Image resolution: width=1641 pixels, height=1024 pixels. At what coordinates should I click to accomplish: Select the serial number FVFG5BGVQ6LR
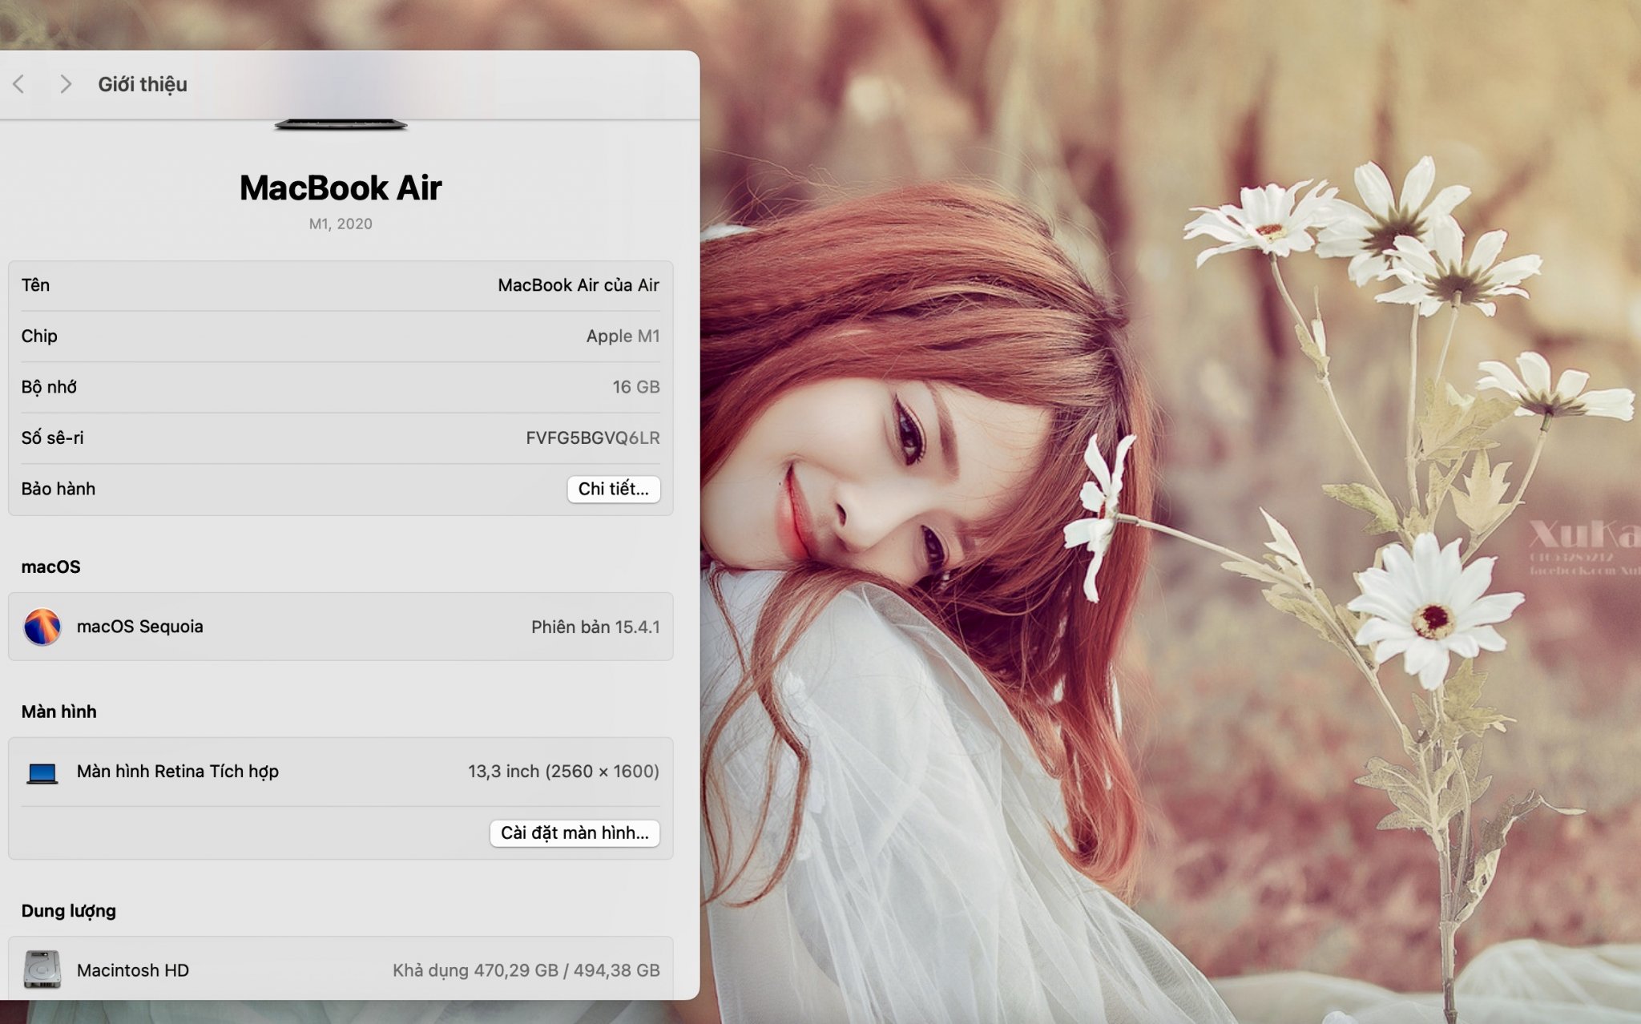(592, 438)
